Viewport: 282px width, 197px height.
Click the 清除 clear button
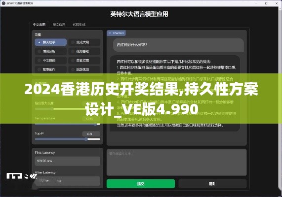pyautogui.click(x=212, y=184)
